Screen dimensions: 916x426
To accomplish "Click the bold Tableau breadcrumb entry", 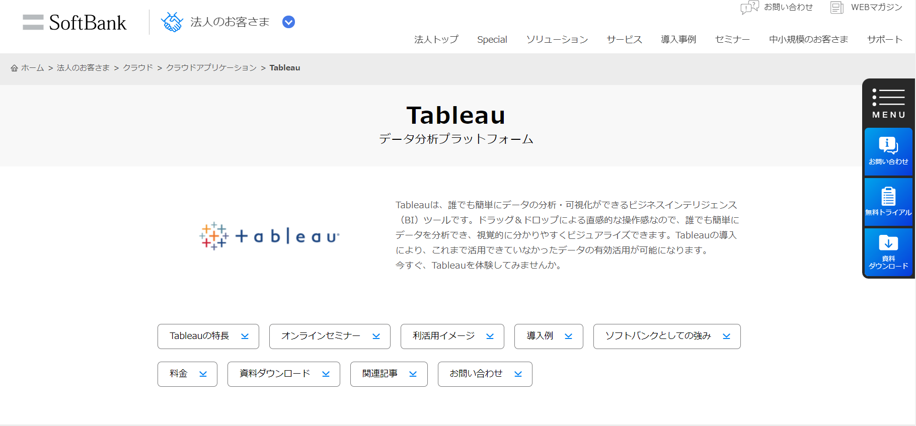I will coord(285,68).
